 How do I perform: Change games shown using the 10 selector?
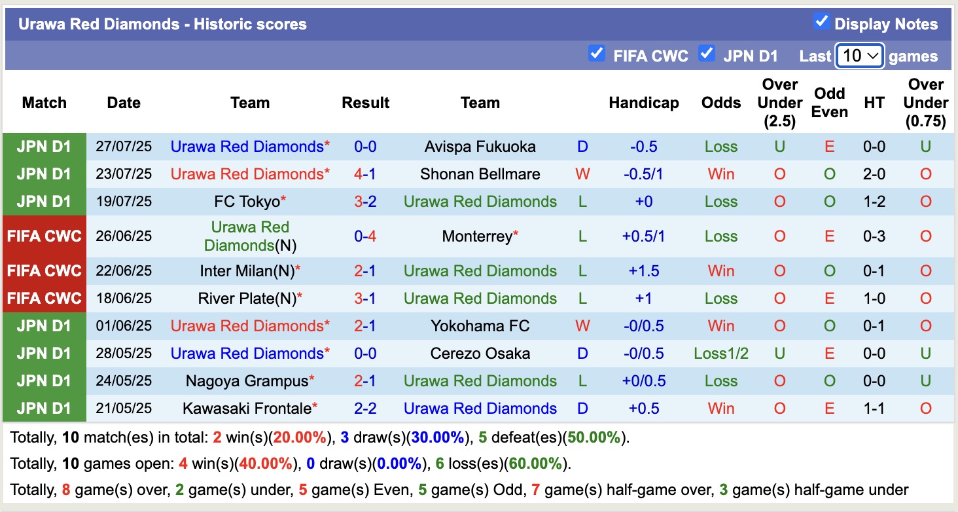pos(859,56)
